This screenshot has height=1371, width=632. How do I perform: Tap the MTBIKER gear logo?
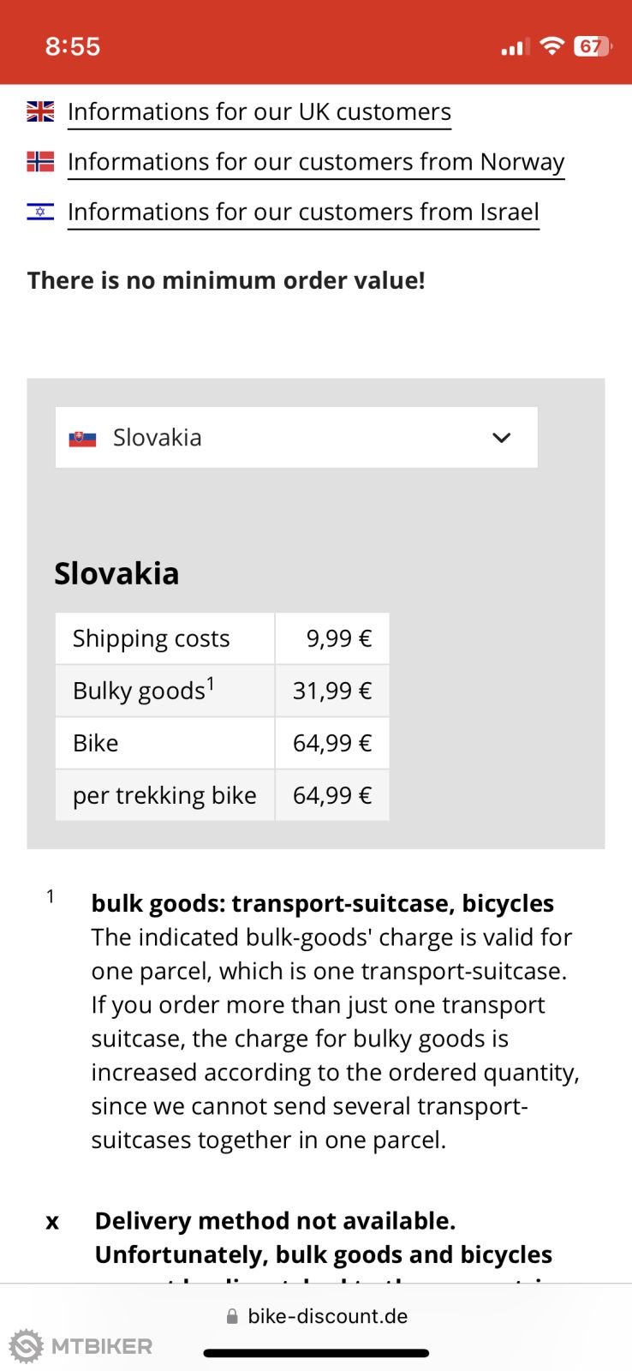coord(26,1346)
